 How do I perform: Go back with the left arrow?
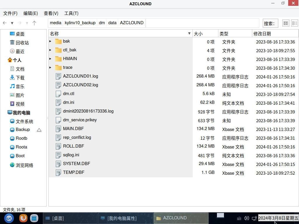(x=5, y=23)
